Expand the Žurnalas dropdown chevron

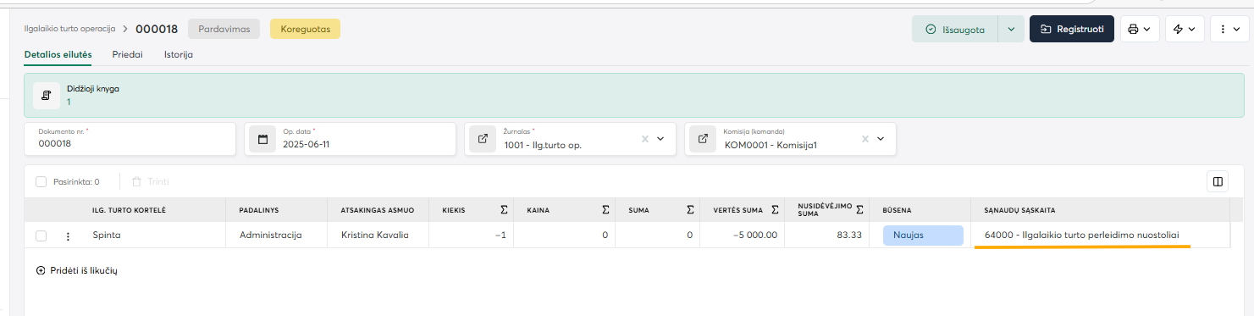pos(660,139)
